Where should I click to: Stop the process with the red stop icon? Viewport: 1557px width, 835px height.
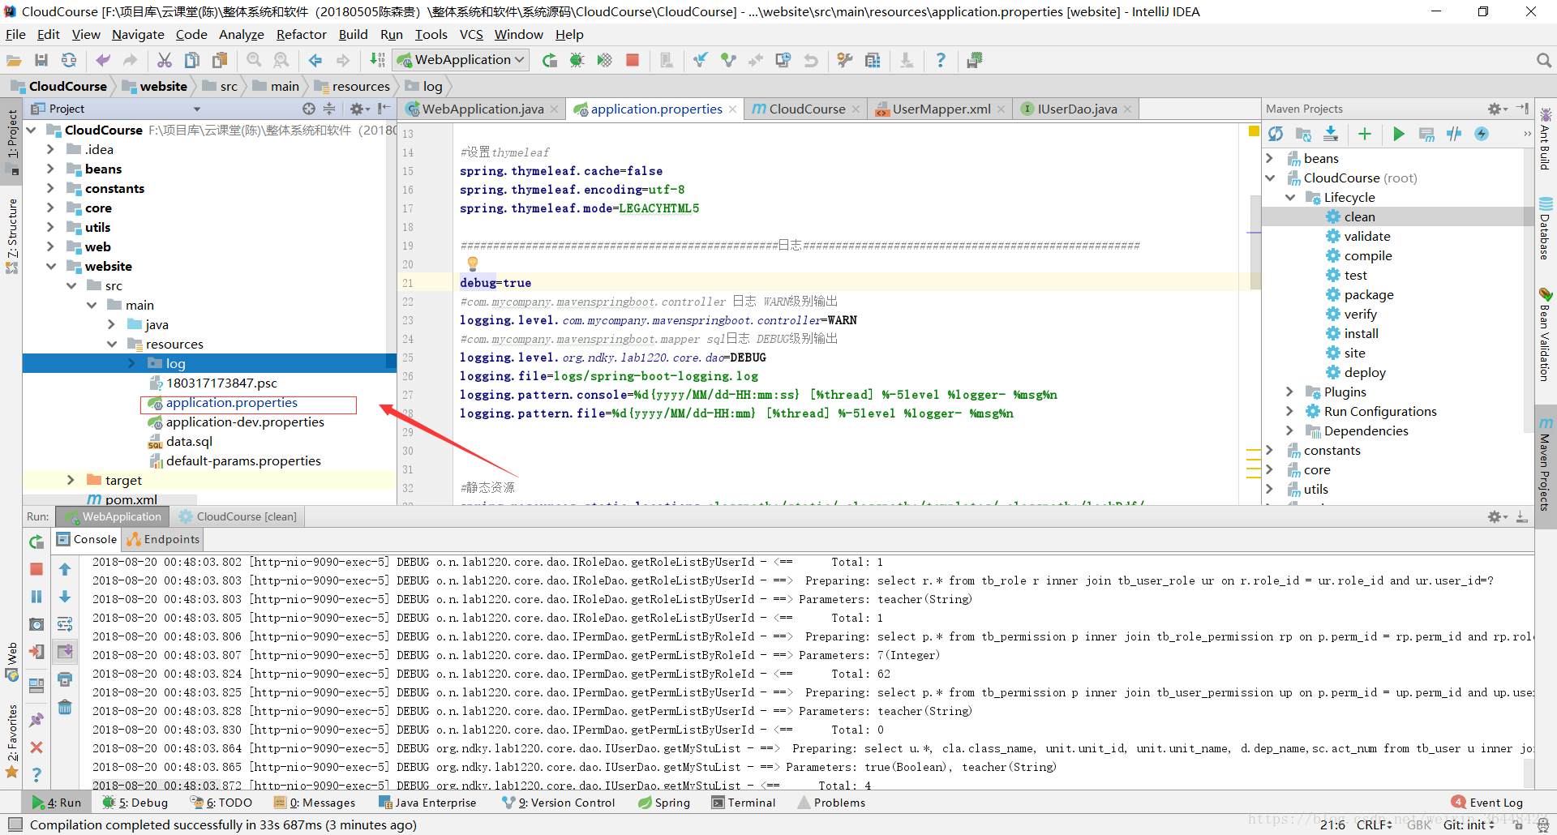coord(633,60)
